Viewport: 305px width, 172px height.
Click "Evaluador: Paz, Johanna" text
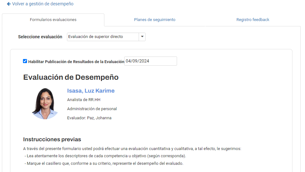point(89,118)
